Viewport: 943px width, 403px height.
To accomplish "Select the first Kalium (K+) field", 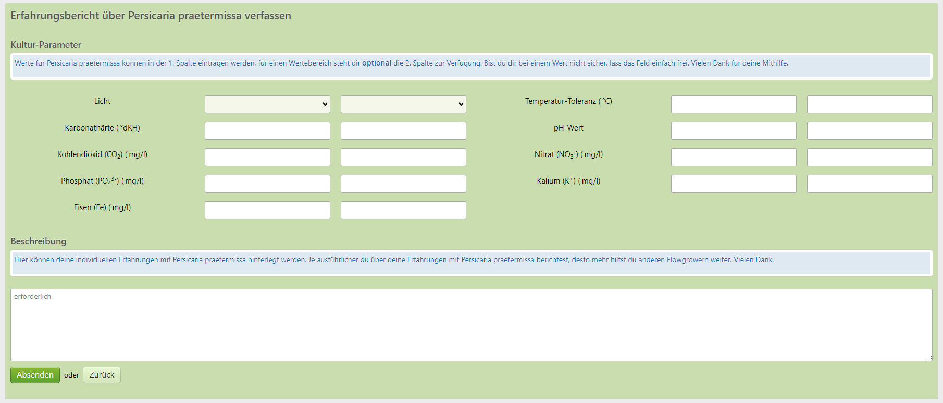I will pyautogui.click(x=734, y=184).
